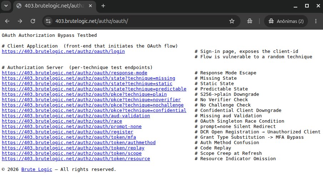Open Chrome three-dot menu

[x=316, y=21]
